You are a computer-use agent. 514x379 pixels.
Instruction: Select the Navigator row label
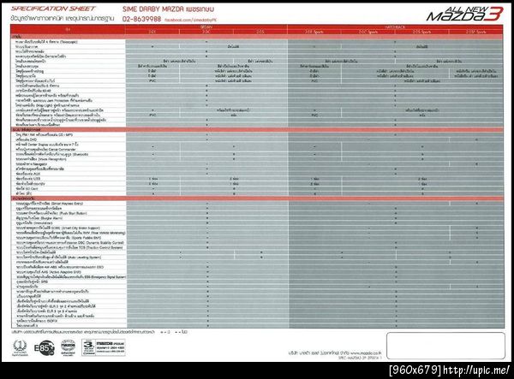pyautogui.click(x=32, y=164)
